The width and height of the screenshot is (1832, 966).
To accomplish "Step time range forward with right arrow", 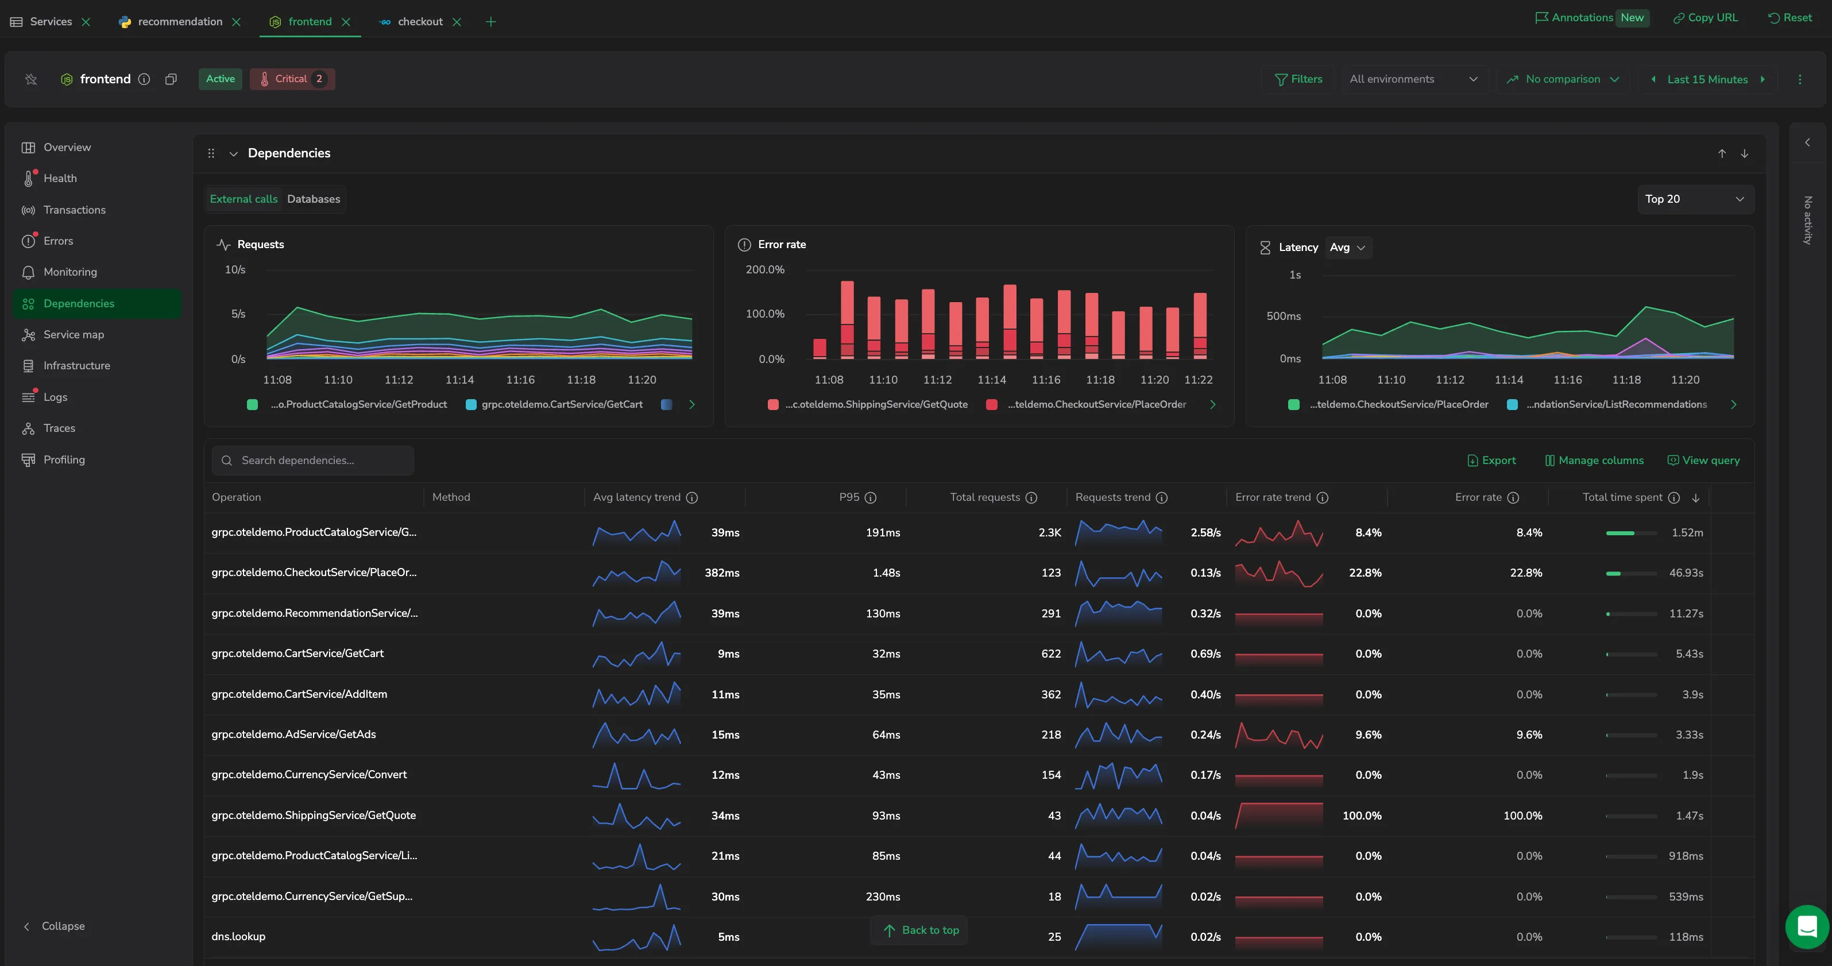I will click(x=1763, y=79).
